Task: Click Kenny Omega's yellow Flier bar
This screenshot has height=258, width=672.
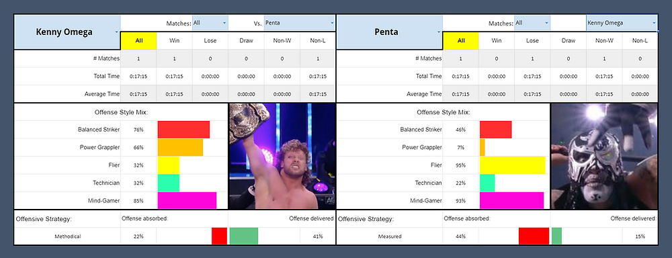Action: pos(169,165)
